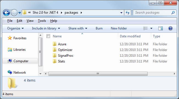Tick the select-all checkbox beside Name

tap(48, 36)
